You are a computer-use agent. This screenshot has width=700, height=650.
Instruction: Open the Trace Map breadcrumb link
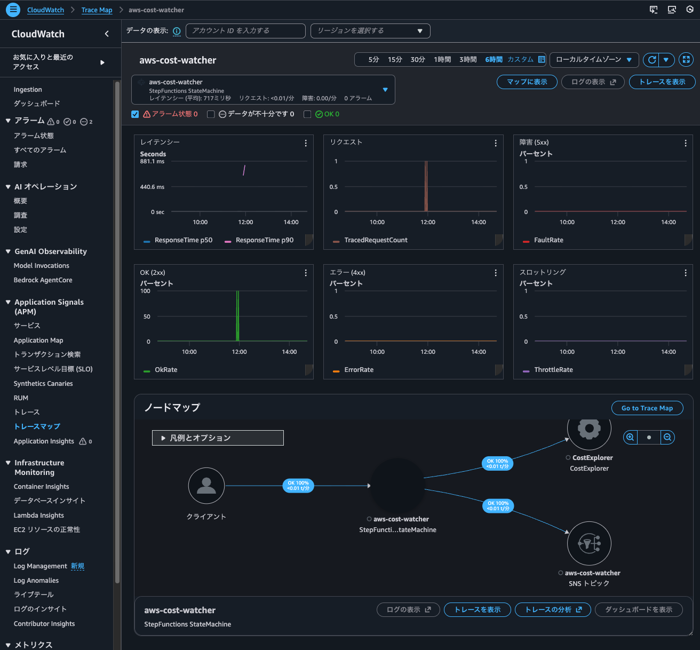(x=97, y=10)
